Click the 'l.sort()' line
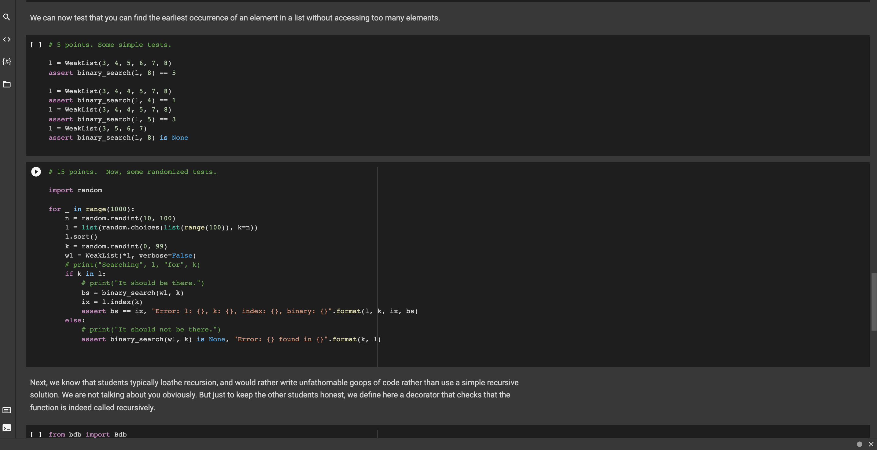The height and width of the screenshot is (450, 877). (x=81, y=237)
